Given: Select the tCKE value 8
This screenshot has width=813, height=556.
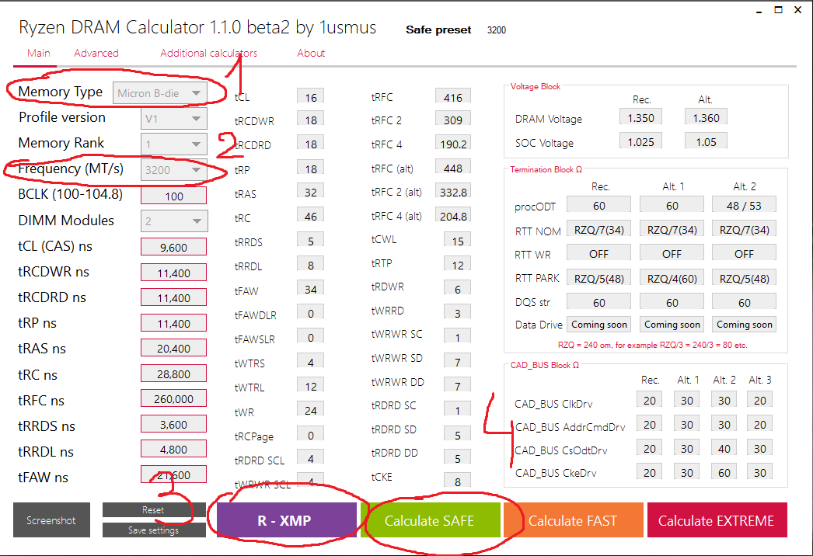Looking at the screenshot, I should (457, 481).
